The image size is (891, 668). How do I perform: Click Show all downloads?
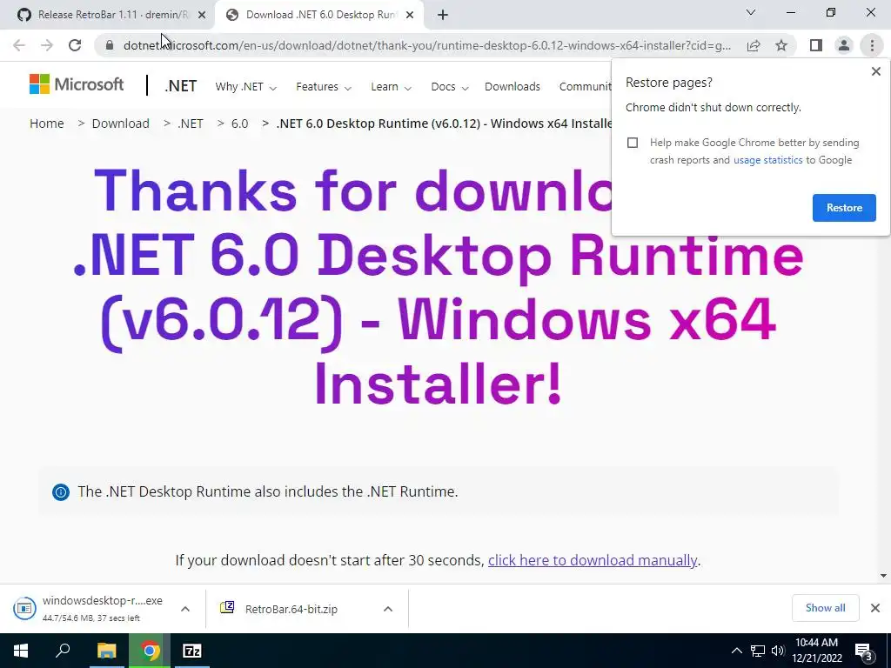pyautogui.click(x=825, y=608)
